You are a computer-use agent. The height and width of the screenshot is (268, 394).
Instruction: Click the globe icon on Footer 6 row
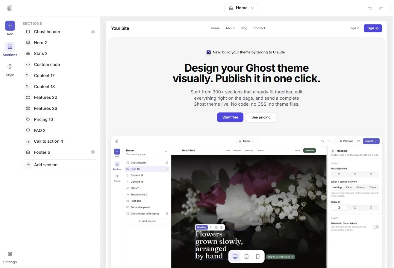pyautogui.click(x=93, y=152)
